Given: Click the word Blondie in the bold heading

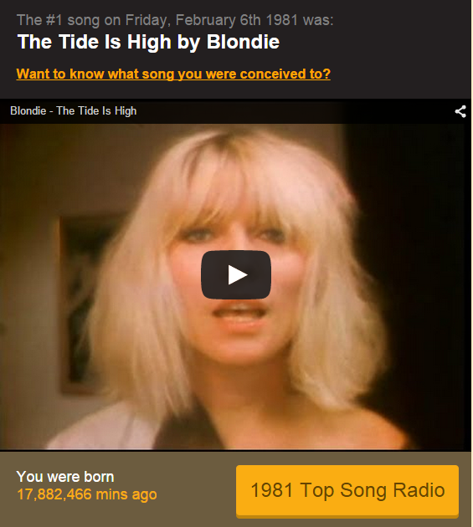Looking at the screenshot, I should point(243,42).
